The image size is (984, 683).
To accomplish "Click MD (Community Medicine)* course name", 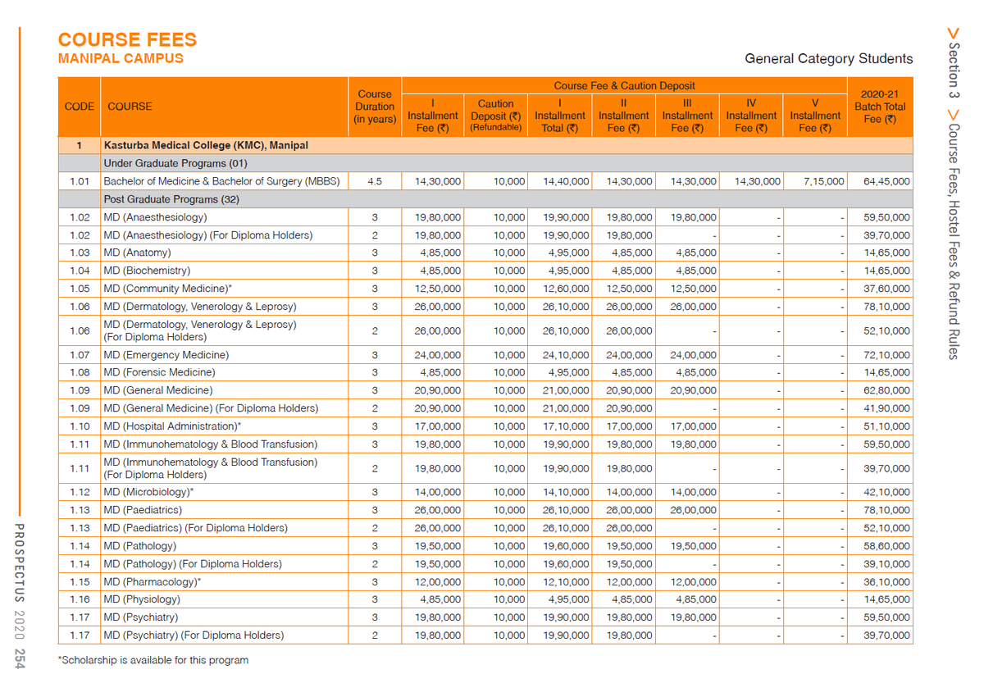I will click(x=168, y=289).
